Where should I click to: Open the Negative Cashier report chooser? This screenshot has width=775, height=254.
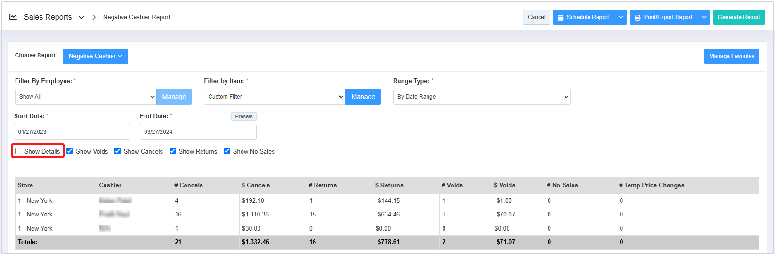click(x=95, y=56)
